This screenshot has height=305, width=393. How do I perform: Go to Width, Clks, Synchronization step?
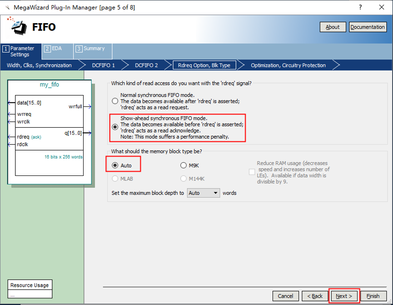coord(39,65)
